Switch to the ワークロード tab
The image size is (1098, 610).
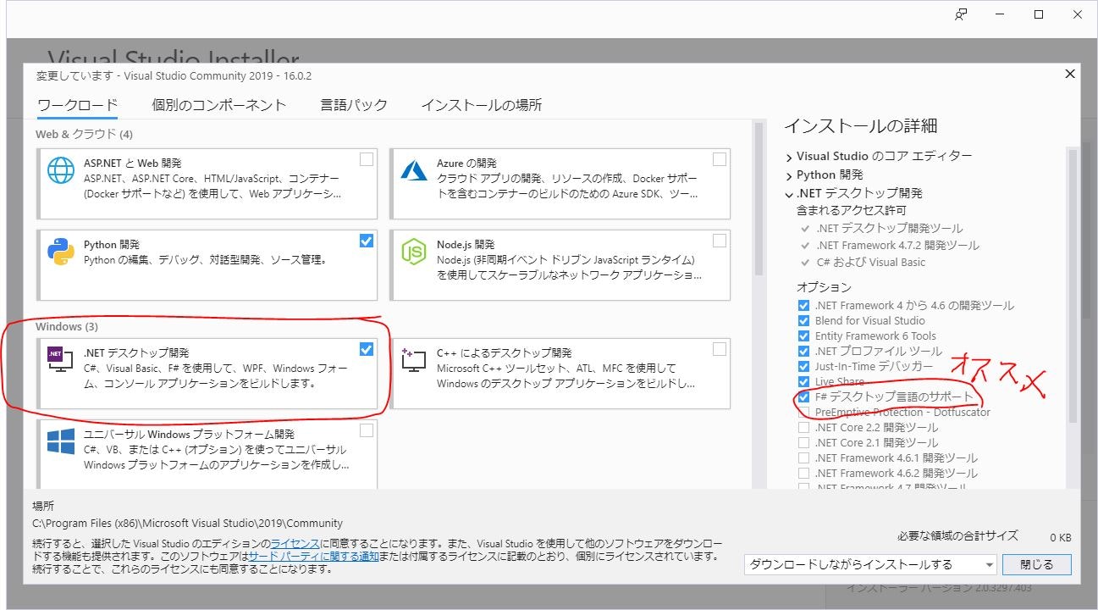[x=78, y=105]
